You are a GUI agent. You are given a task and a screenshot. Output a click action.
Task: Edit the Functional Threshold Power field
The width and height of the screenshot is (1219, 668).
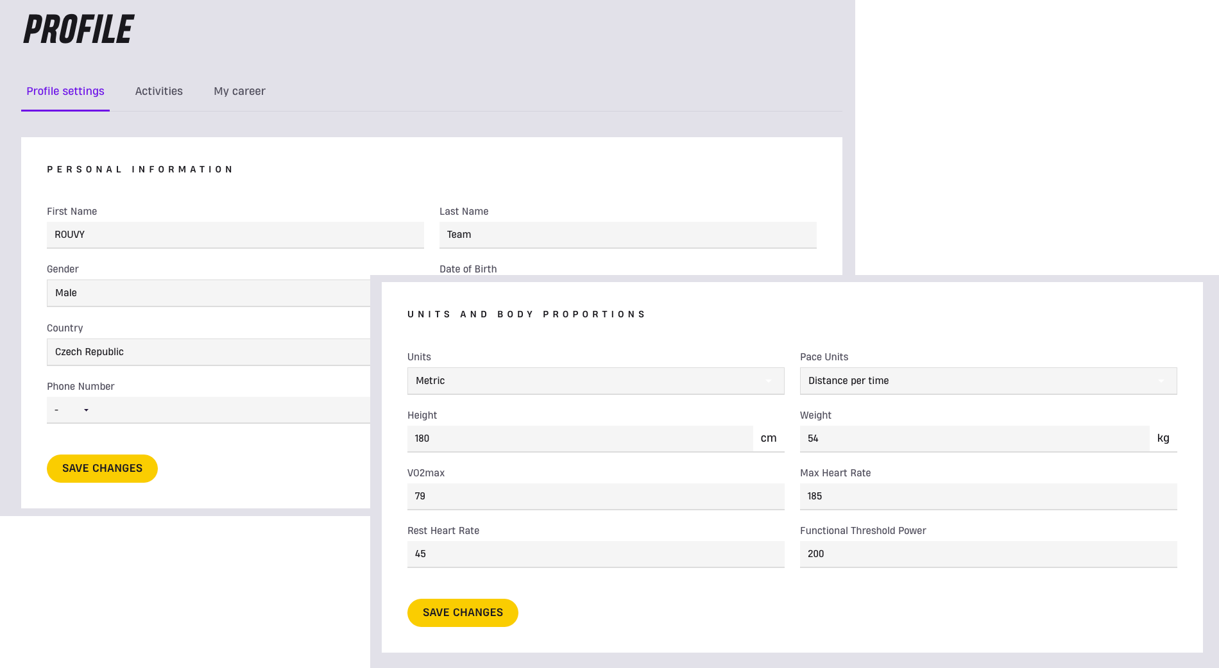[987, 554]
